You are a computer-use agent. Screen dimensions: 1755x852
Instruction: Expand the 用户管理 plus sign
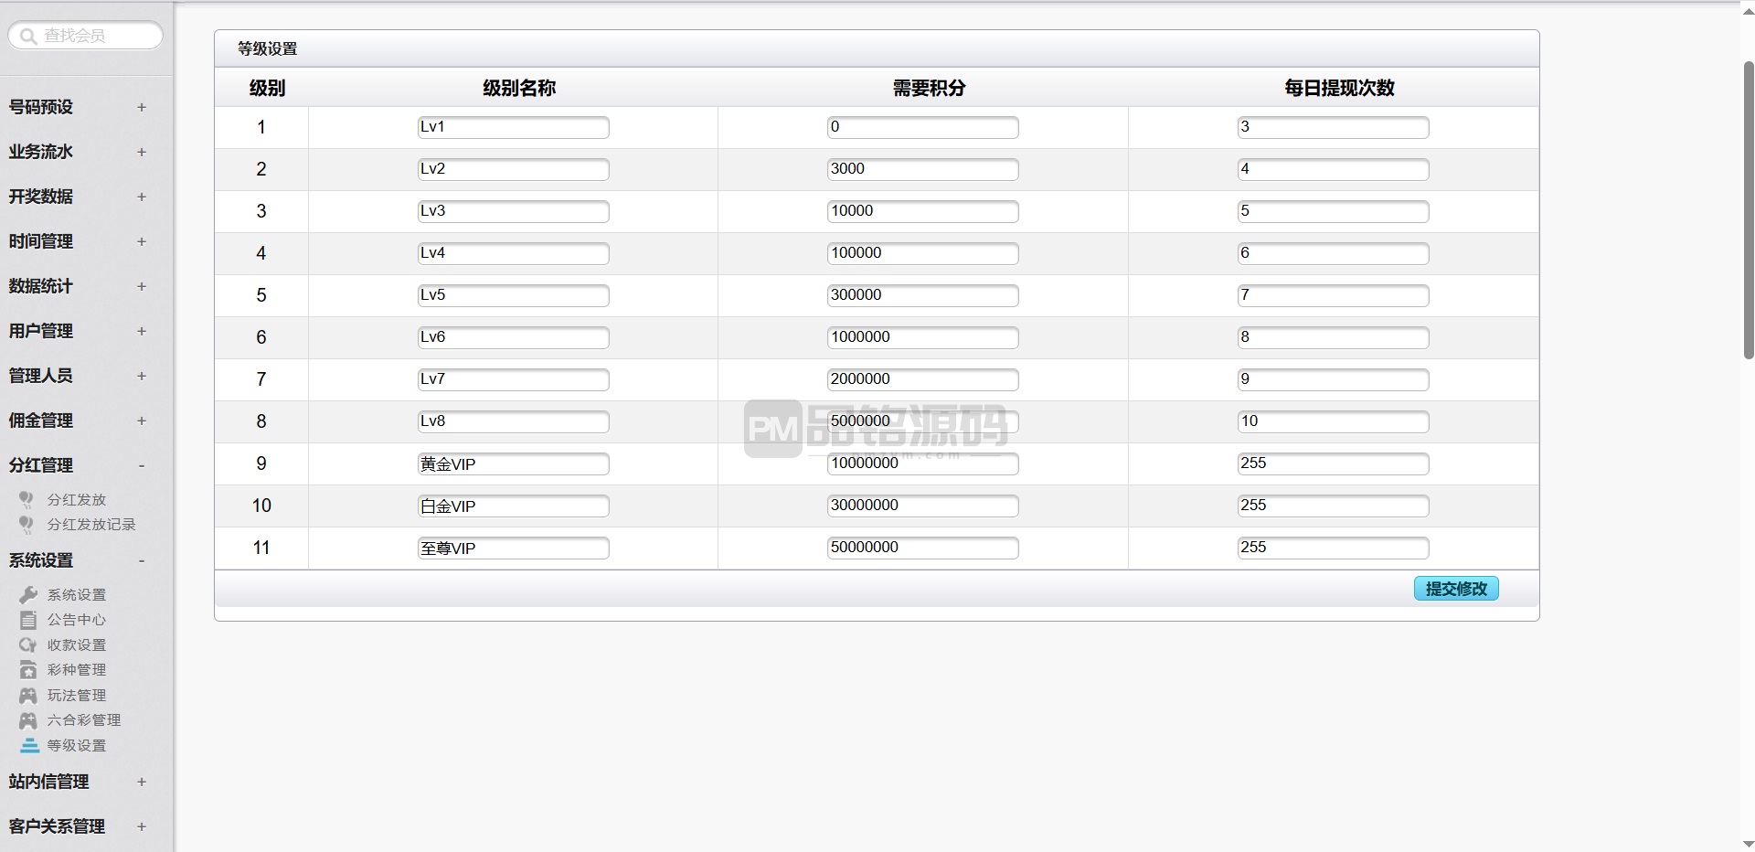point(142,331)
